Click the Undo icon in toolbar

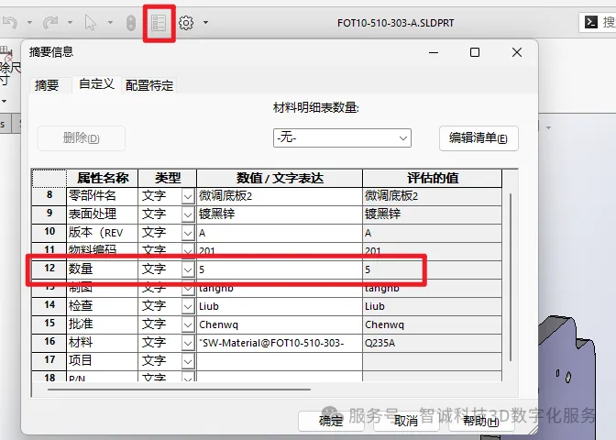10,22
